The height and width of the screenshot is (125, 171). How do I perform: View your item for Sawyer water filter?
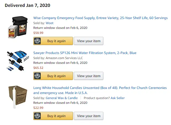pyautogui.click(x=89, y=76)
